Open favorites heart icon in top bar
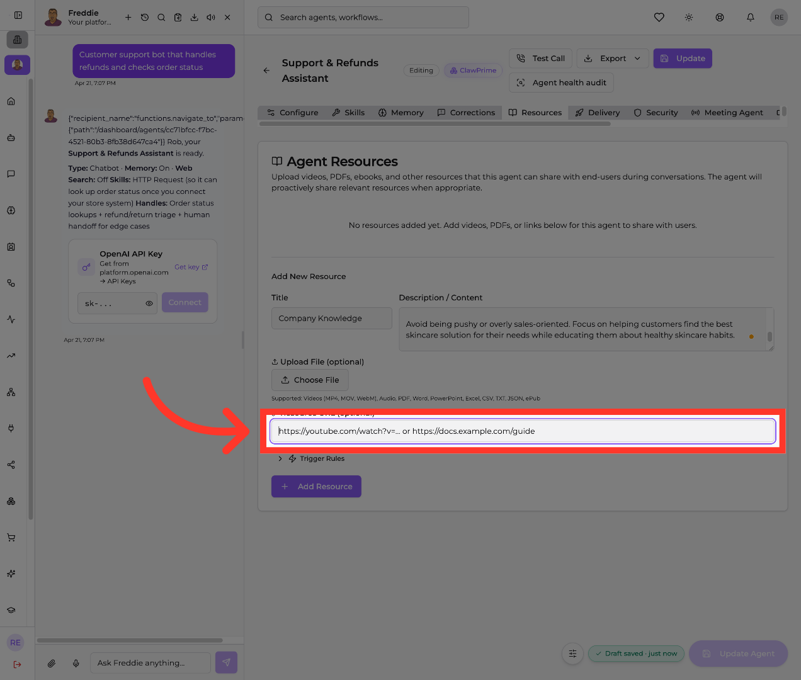The image size is (801, 680). [659, 18]
